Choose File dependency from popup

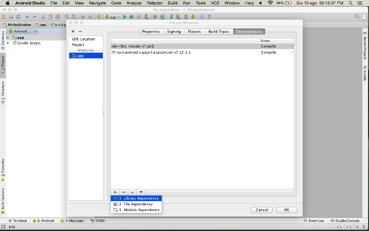tap(136, 204)
